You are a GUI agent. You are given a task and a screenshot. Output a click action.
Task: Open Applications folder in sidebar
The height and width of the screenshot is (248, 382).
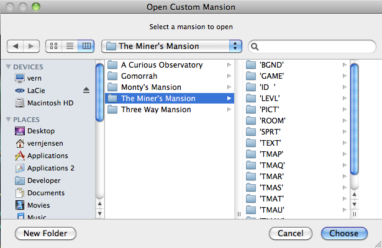coord(48,156)
